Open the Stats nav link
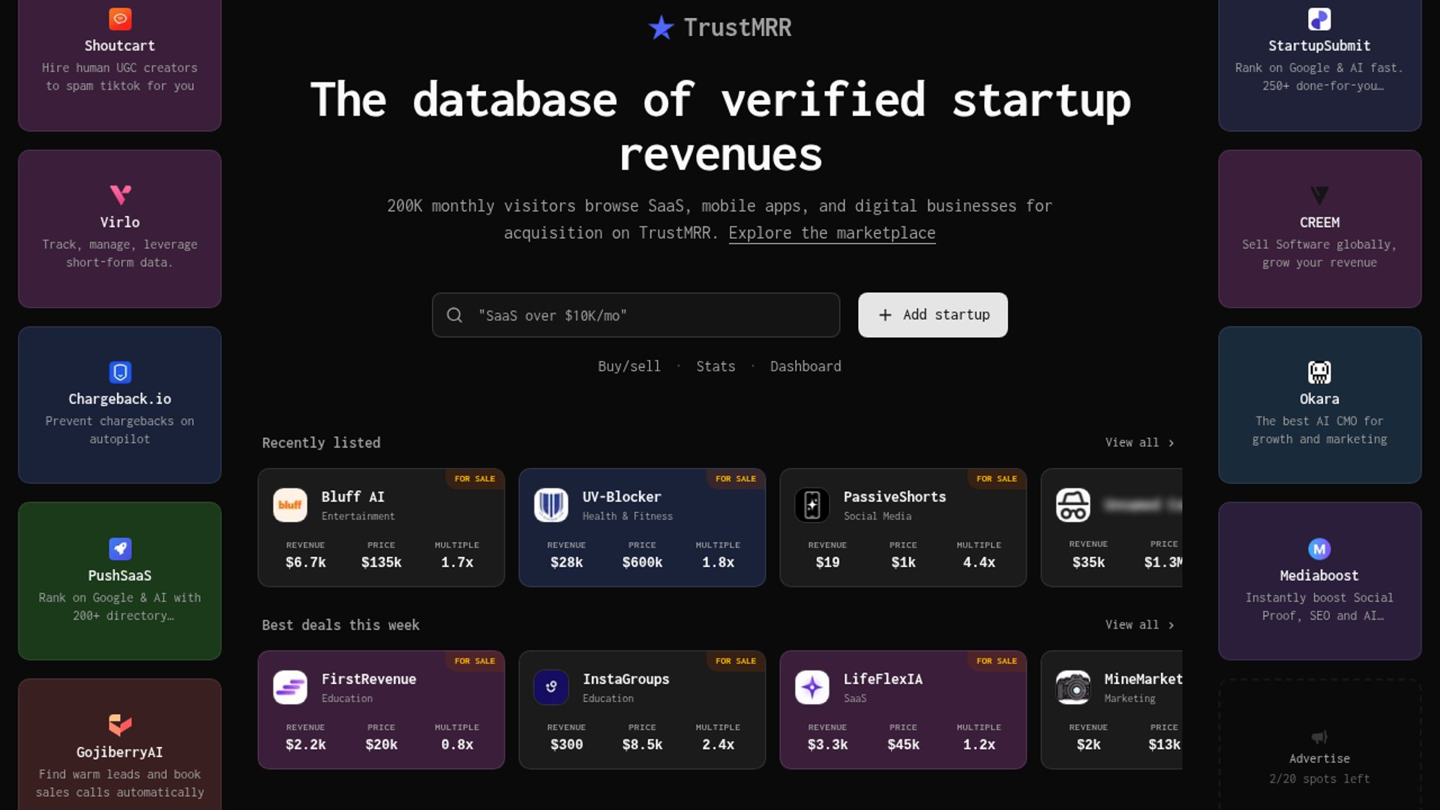1440x810 pixels. pyautogui.click(x=715, y=367)
